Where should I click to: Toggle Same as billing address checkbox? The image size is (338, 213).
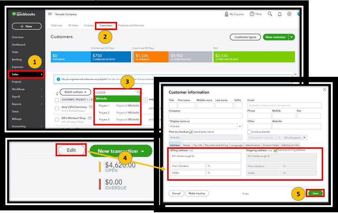coord(275,150)
